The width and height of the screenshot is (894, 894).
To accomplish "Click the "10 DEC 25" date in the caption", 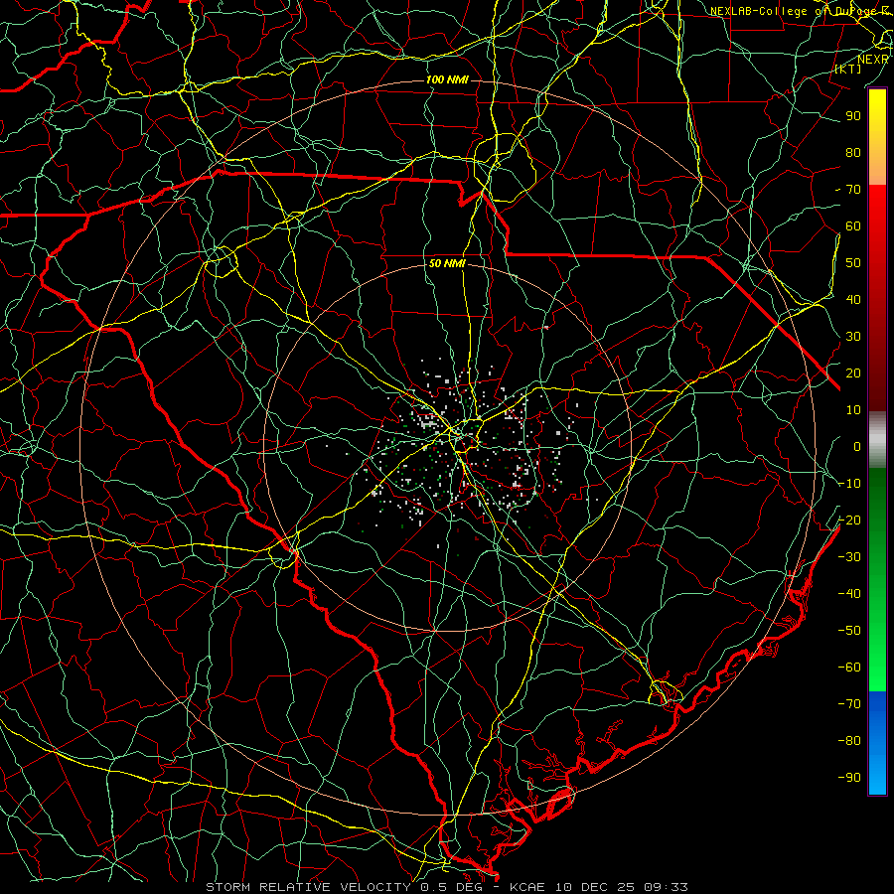I will pyautogui.click(x=594, y=887).
